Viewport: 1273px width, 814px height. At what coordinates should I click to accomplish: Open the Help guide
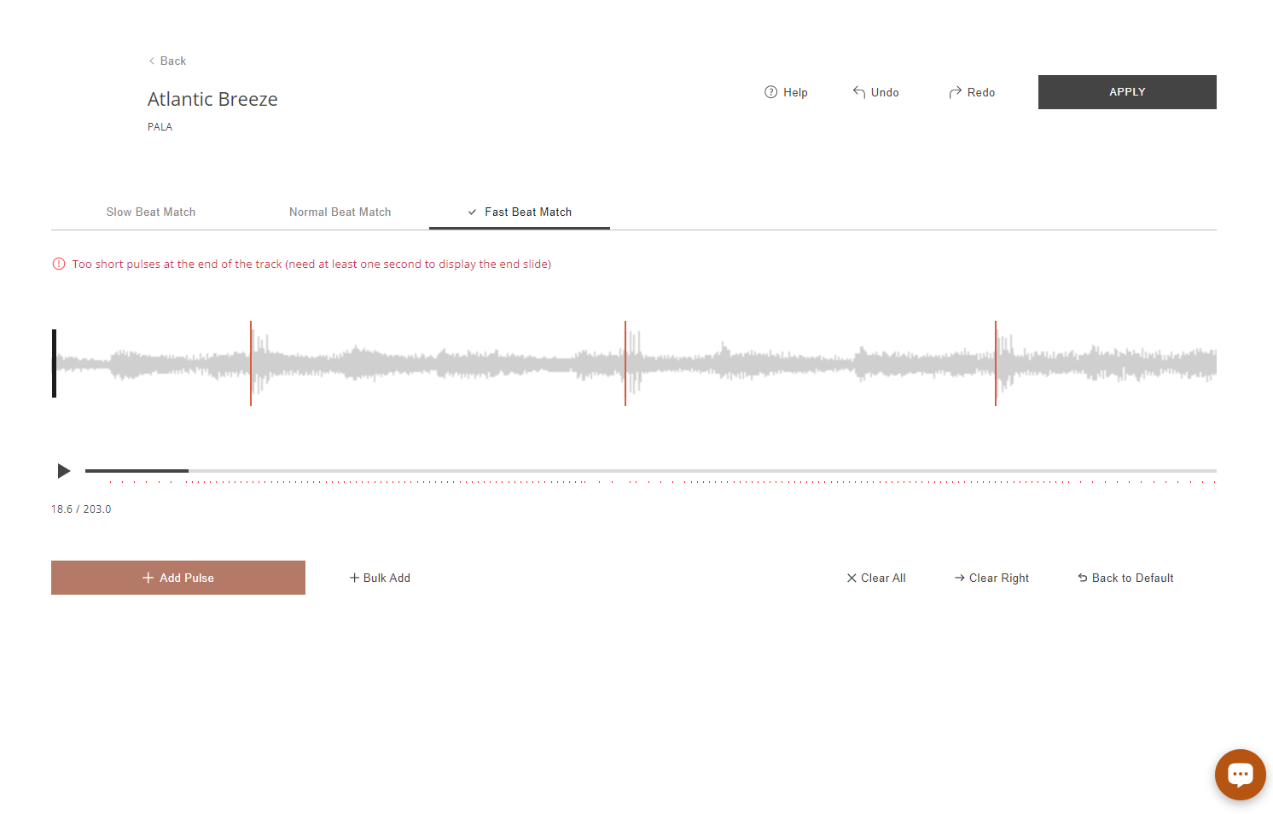[786, 92]
